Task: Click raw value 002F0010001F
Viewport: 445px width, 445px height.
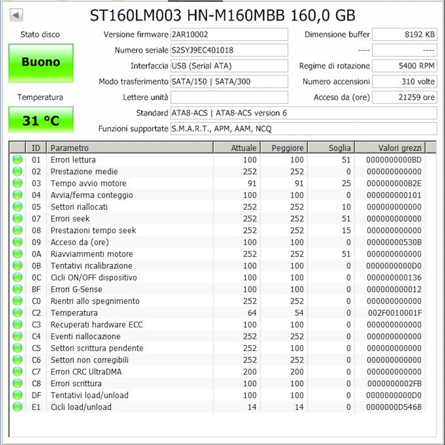Action: [395, 313]
